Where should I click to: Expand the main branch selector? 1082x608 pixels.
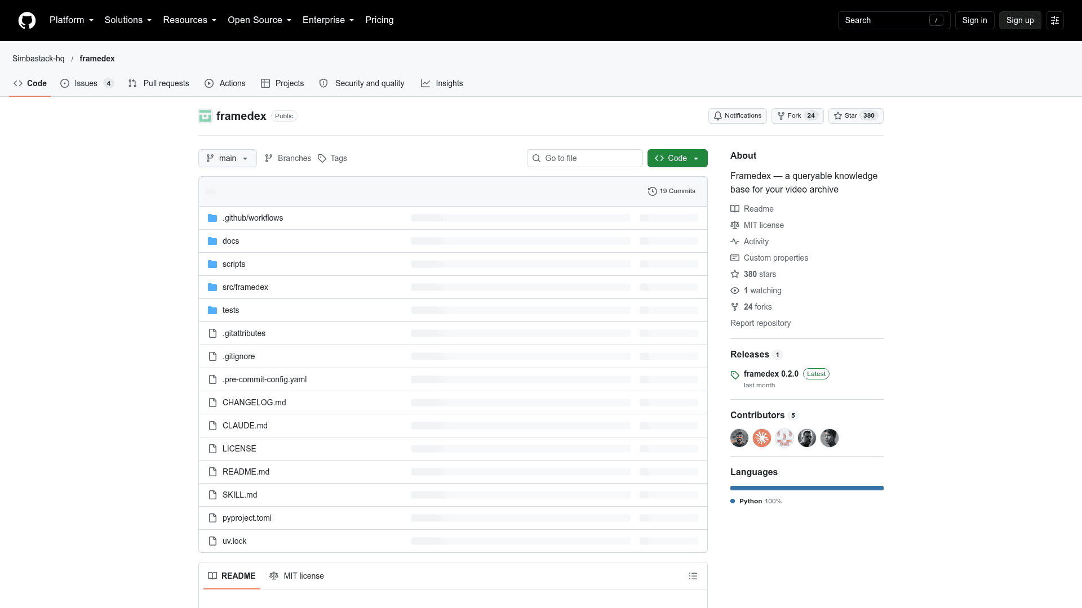228,158
